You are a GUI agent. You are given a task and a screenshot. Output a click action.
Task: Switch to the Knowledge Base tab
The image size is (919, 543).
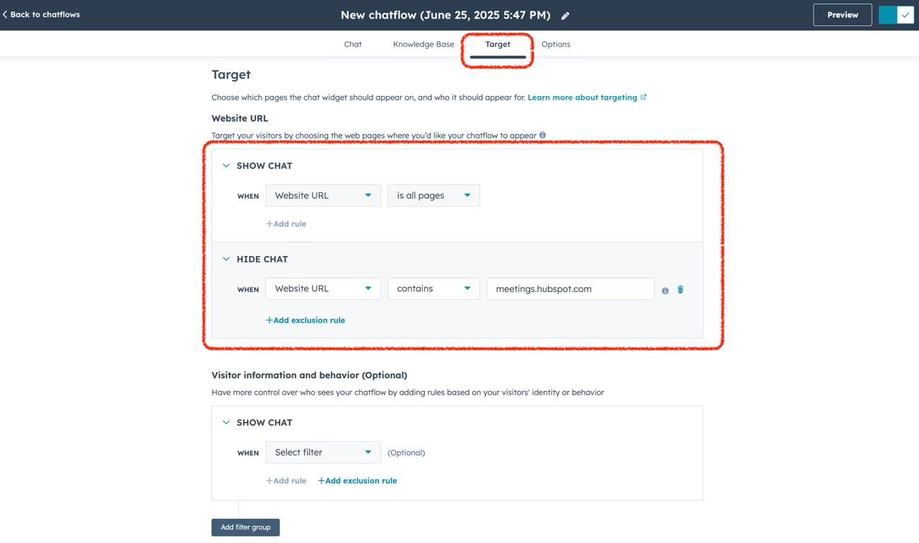(x=423, y=44)
